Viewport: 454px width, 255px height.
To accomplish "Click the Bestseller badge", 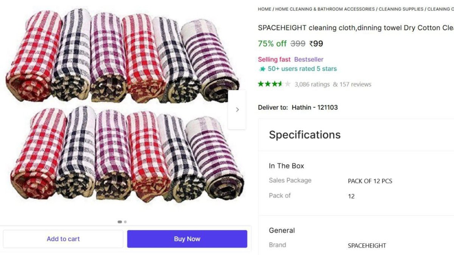I will pos(309,59).
